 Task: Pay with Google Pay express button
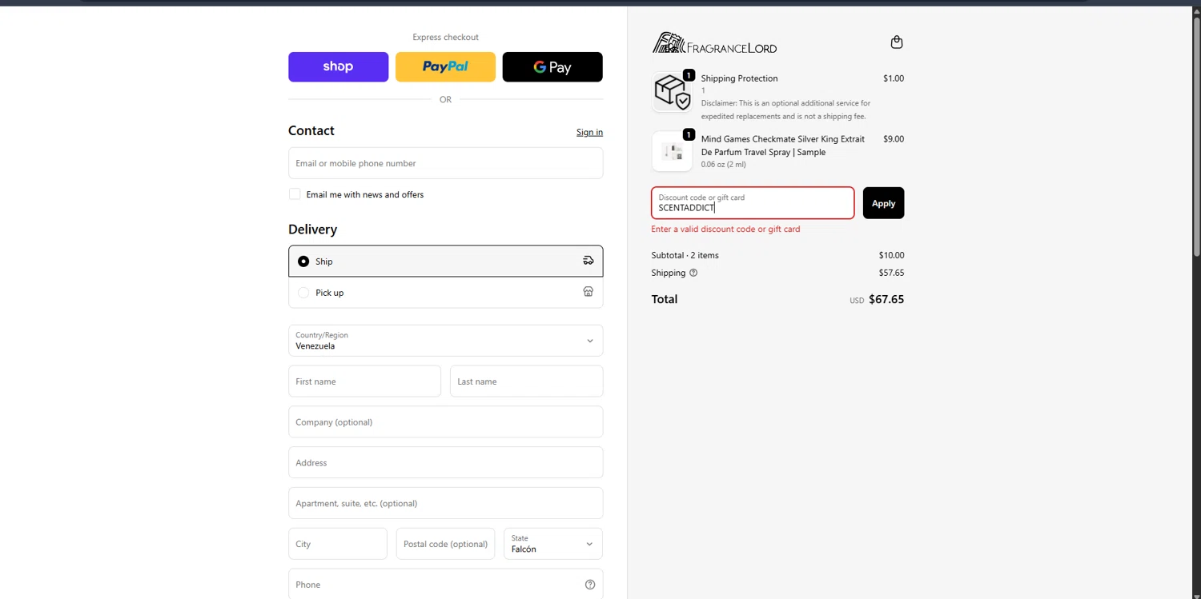[552, 67]
